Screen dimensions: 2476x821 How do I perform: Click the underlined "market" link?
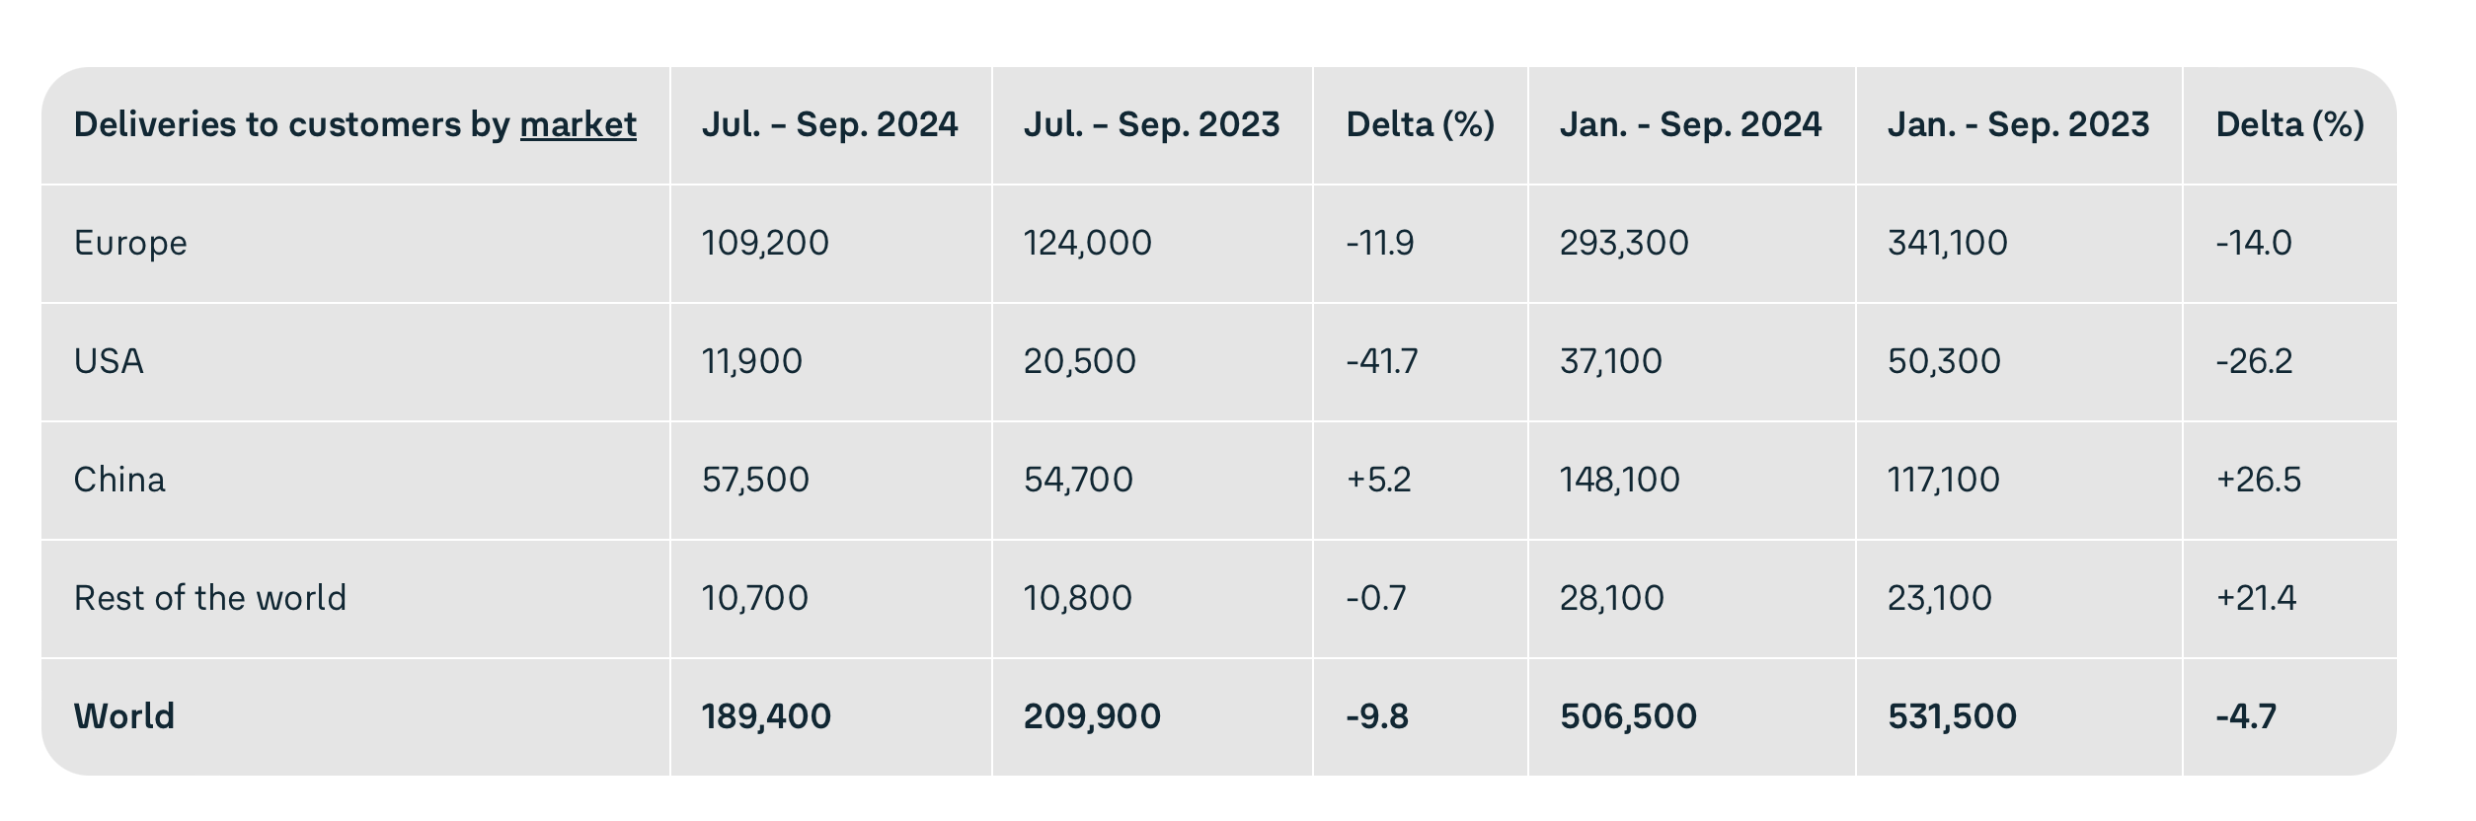click(578, 125)
